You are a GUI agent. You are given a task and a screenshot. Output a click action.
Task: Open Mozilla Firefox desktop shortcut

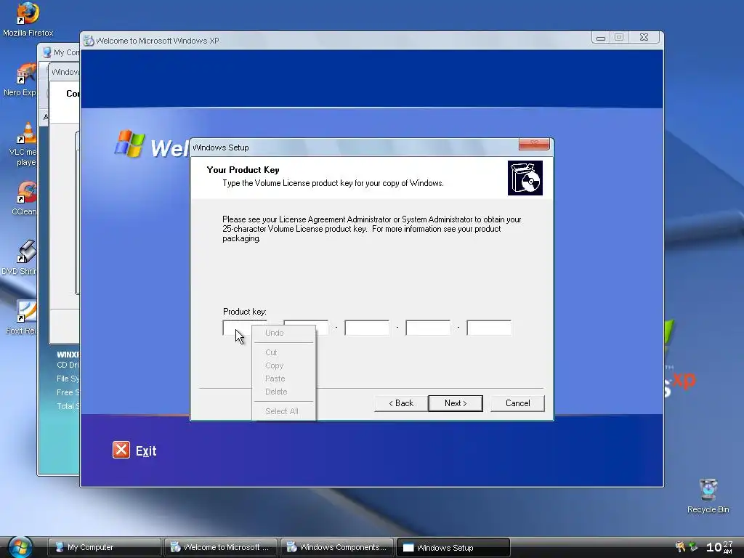click(x=28, y=19)
